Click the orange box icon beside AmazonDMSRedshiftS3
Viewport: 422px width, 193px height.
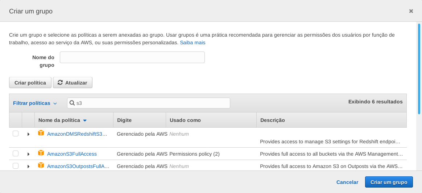(41, 133)
